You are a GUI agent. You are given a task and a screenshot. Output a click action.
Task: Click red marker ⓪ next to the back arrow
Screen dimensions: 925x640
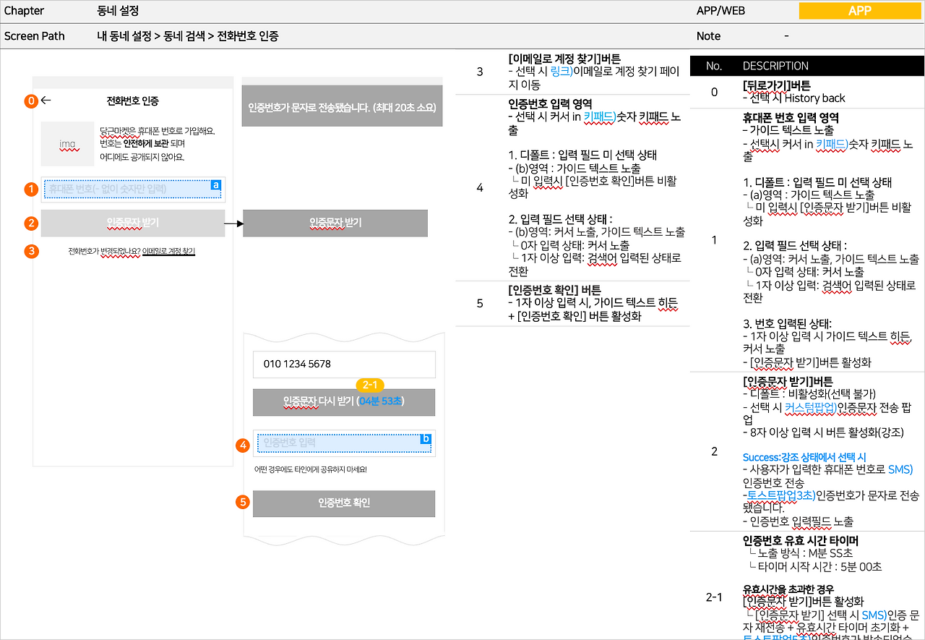click(x=31, y=101)
